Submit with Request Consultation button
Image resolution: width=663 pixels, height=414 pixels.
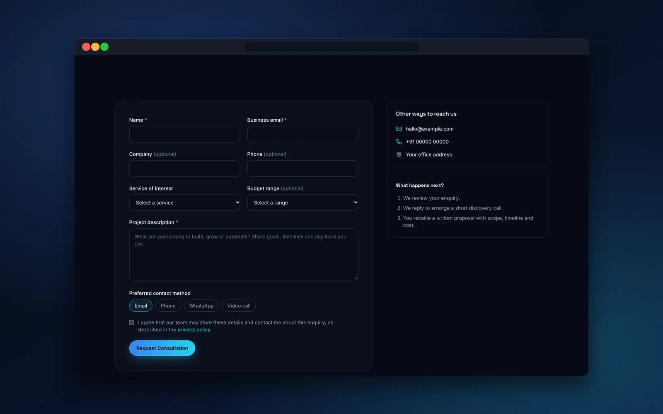click(x=162, y=348)
